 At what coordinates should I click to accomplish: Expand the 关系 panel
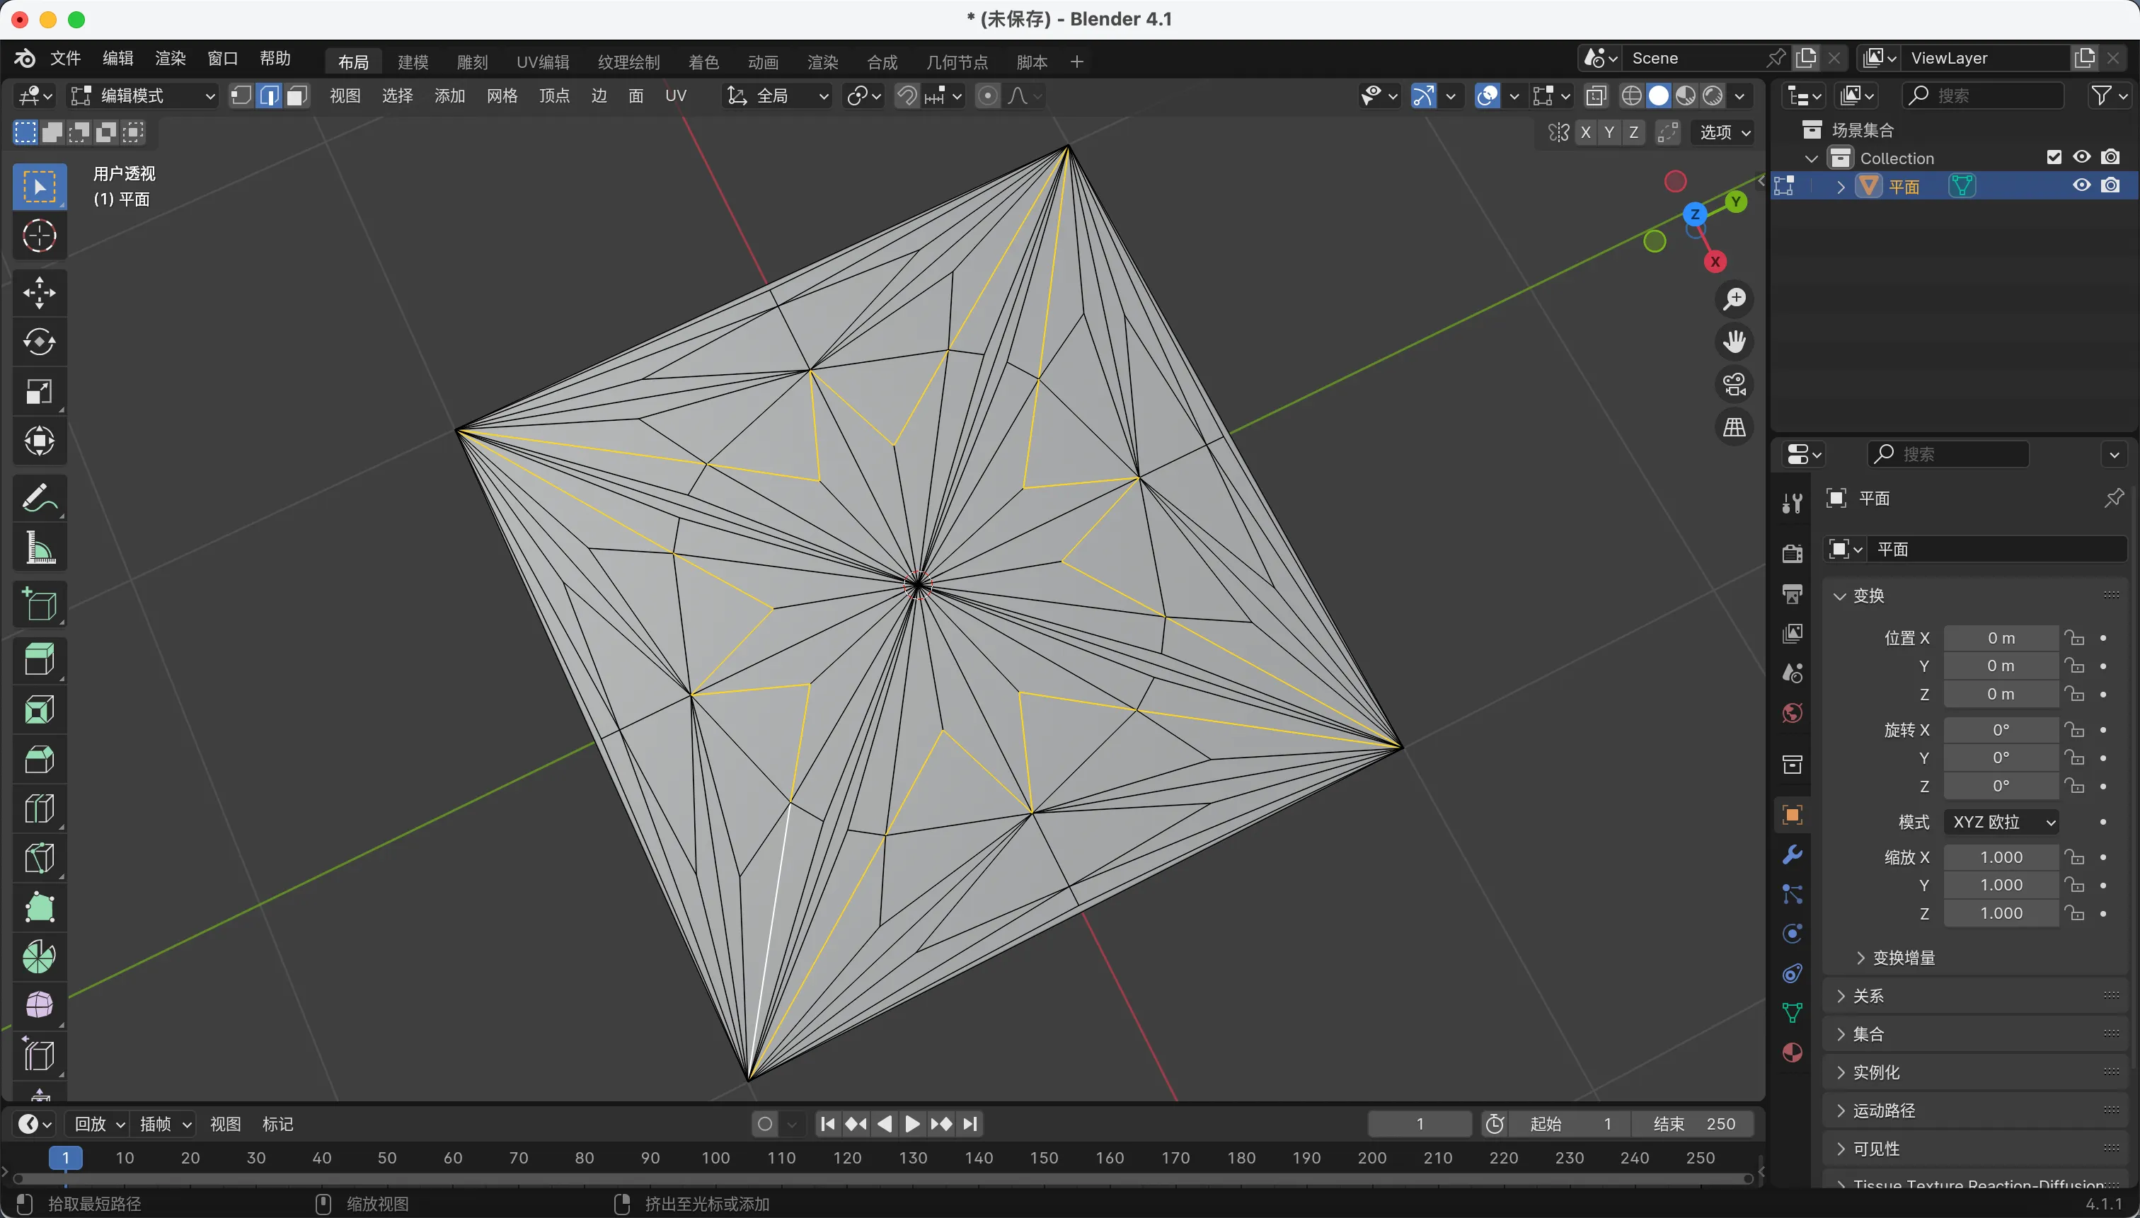click(x=1868, y=995)
